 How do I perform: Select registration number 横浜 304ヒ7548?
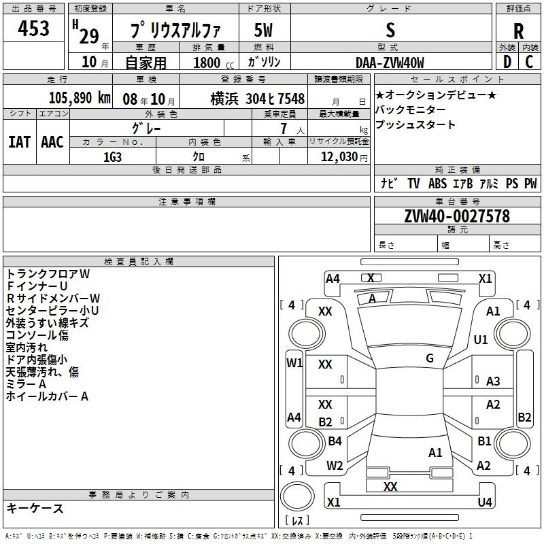pos(258,99)
